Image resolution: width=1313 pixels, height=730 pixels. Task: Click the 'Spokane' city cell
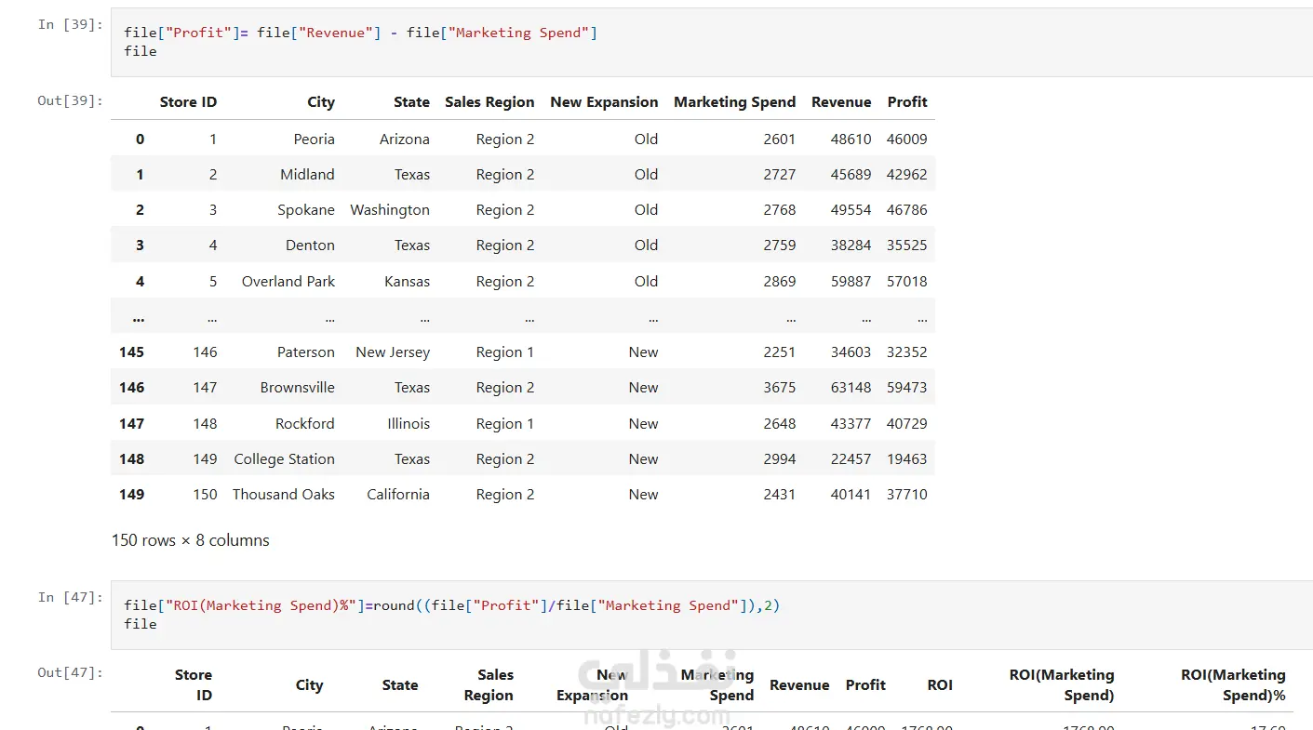point(306,210)
